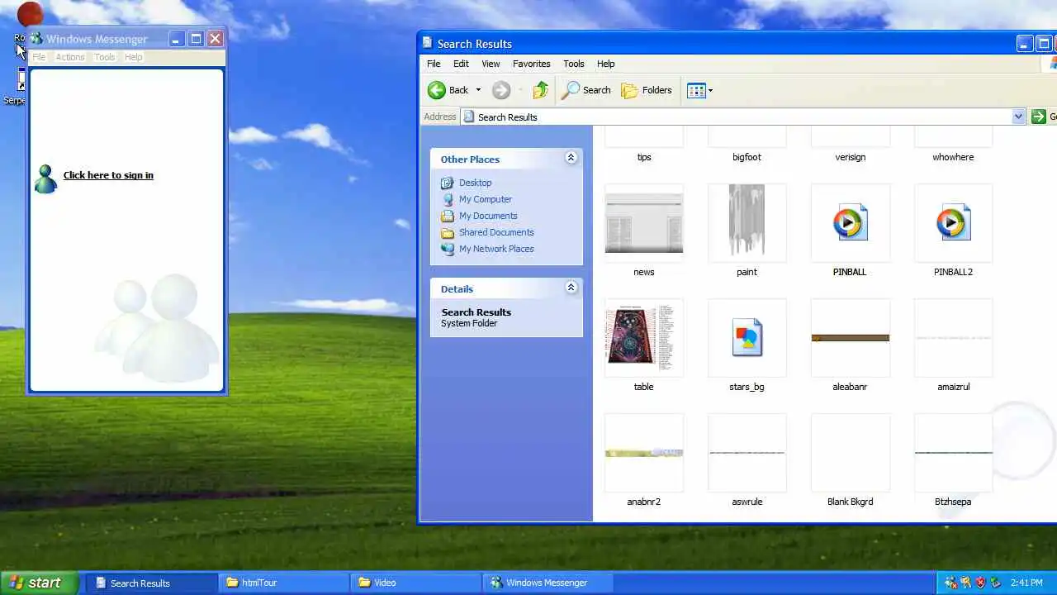Open Tools menu in Windows Messenger
Viewport: 1057px width, 595px height.
click(105, 57)
